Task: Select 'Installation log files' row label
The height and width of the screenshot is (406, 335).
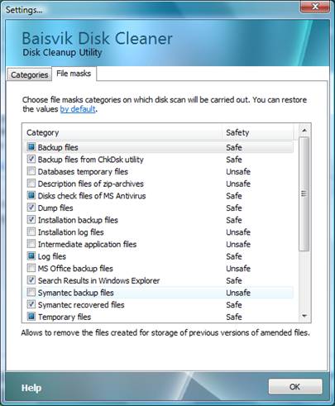Action: (x=71, y=232)
